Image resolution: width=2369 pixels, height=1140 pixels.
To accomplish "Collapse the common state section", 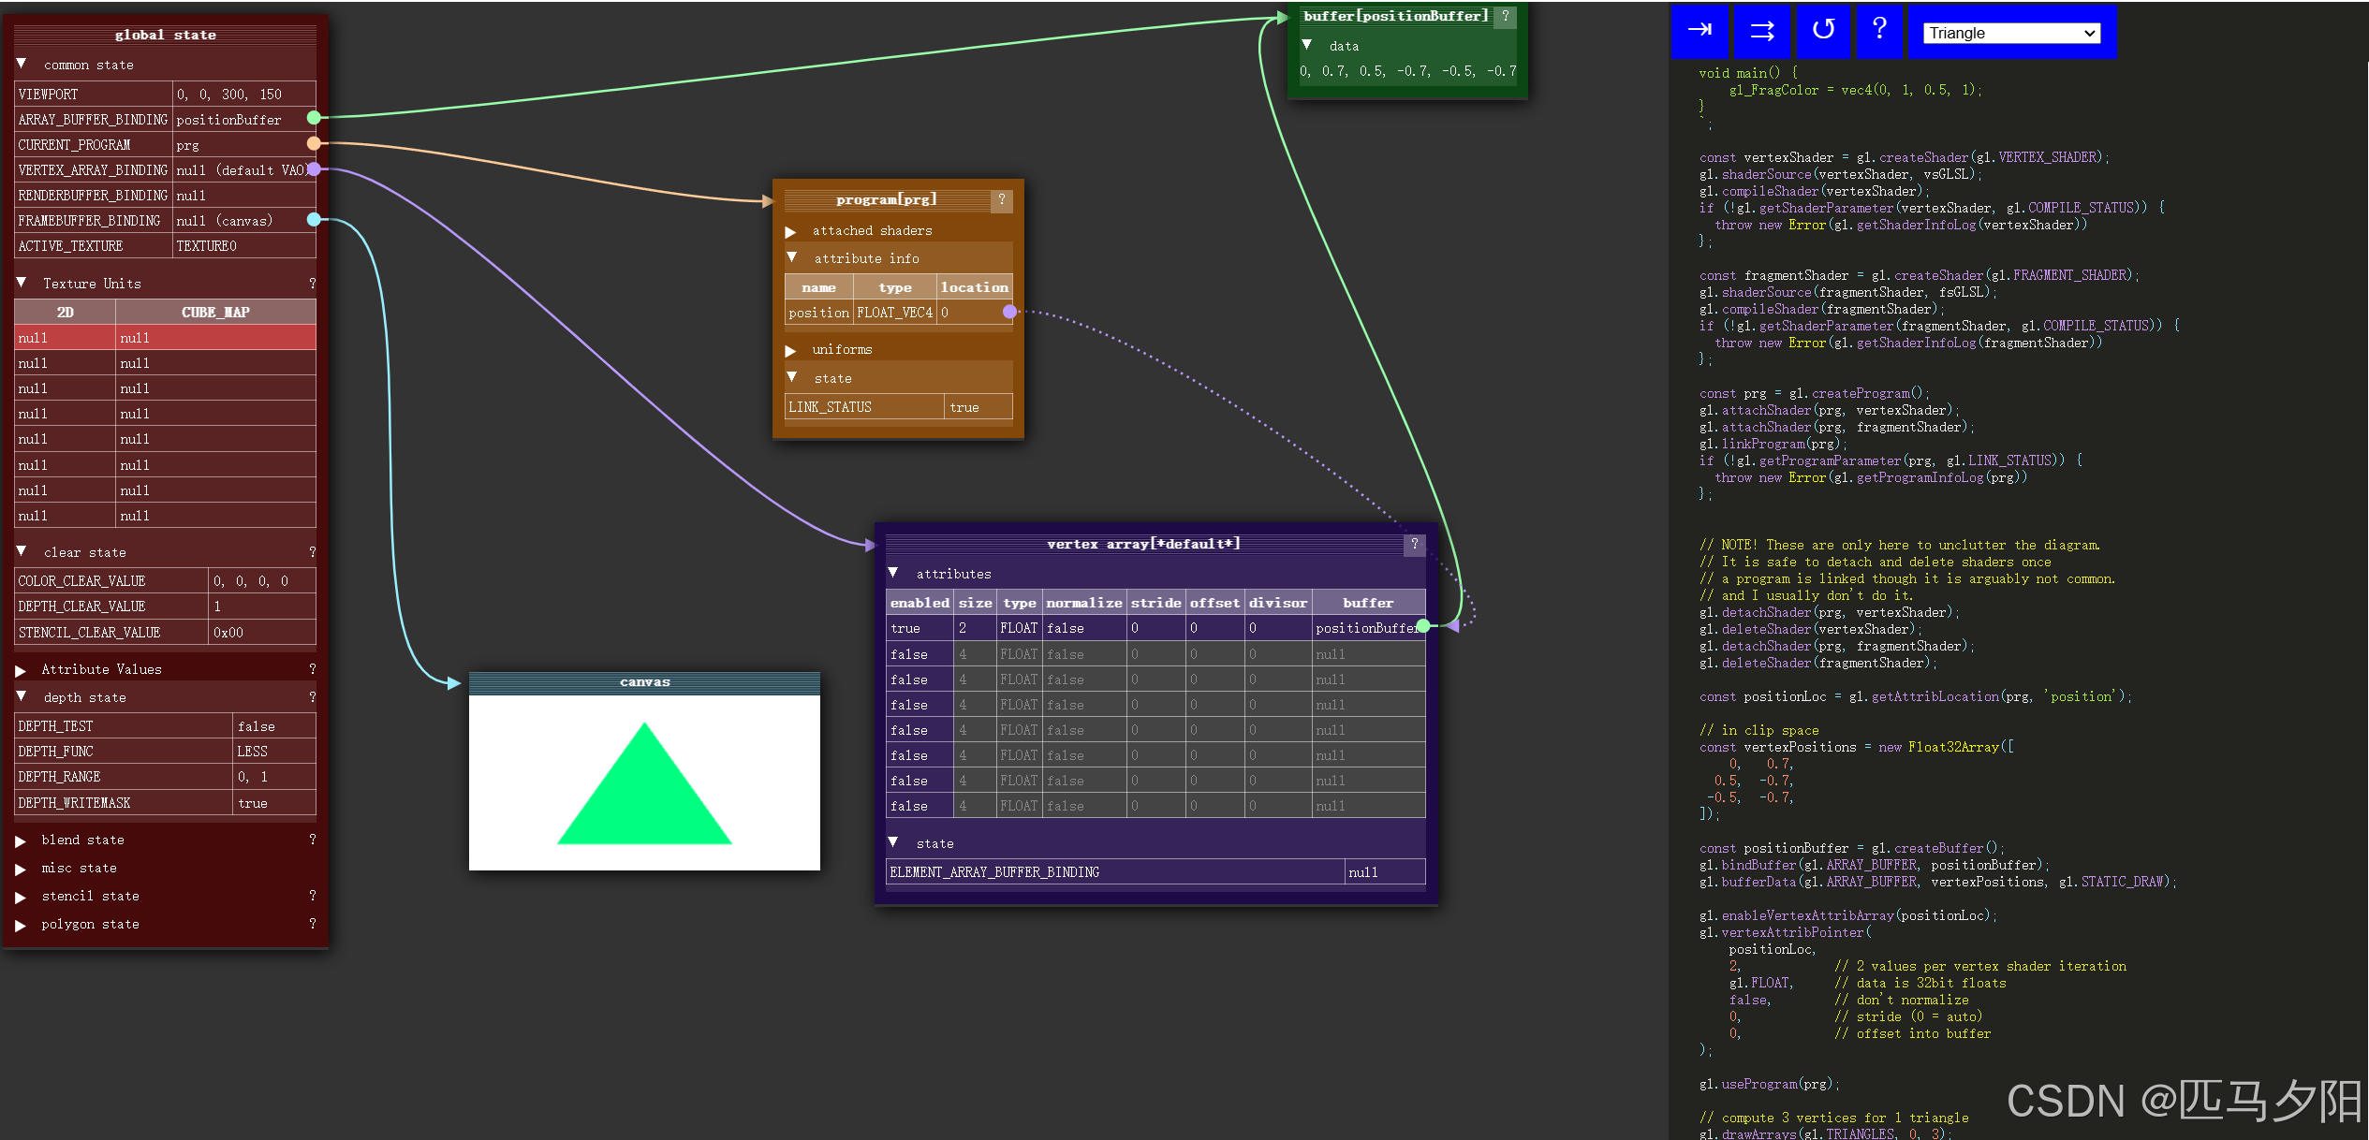I will [22, 65].
